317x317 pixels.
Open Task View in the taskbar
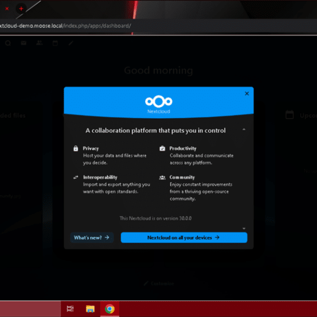pos(70,309)
